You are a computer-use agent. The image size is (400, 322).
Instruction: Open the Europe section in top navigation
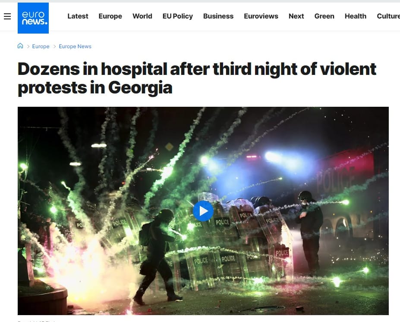tap(110, 16)
